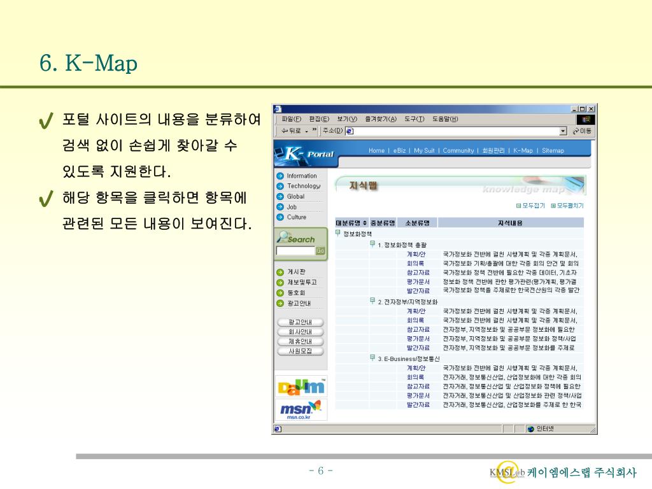Open K-Map in portal navigation
The height and width of the screenshot is (489, 652).
pos(523,150)
